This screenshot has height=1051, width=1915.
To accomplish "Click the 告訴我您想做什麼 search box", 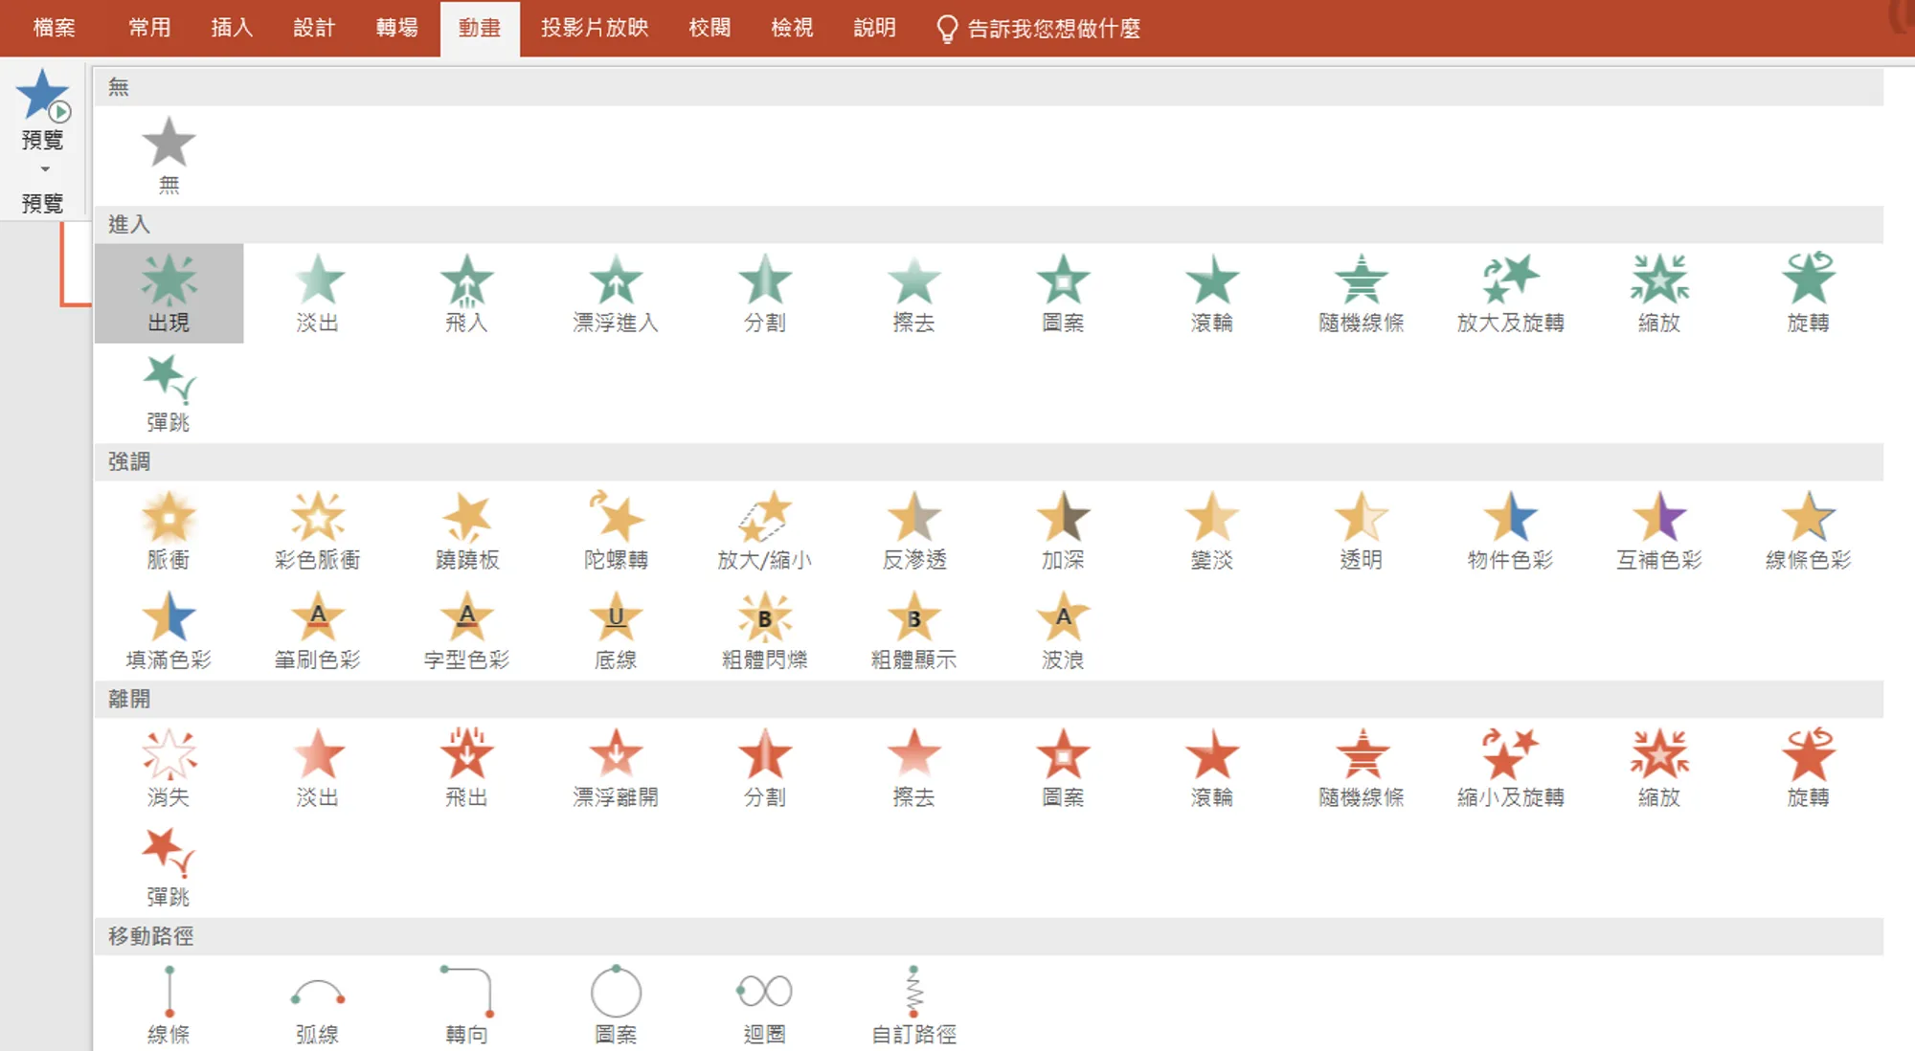I will pyautogui.click(x=1039, y=29).
